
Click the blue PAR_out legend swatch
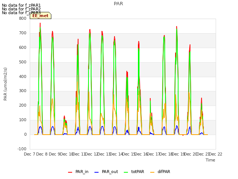(96, 172)
